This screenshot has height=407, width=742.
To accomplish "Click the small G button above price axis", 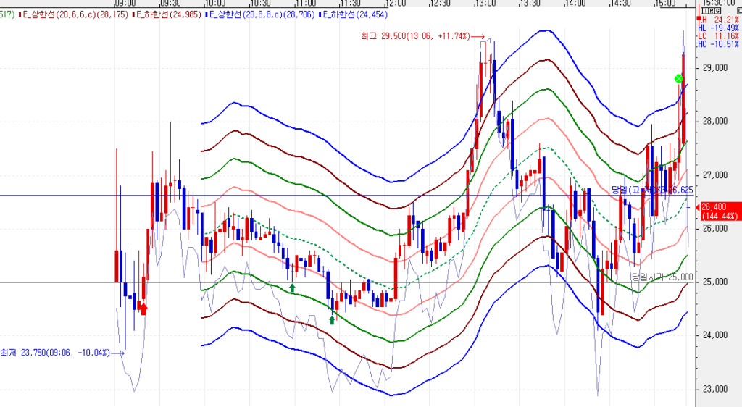I will tap(717, 12).
